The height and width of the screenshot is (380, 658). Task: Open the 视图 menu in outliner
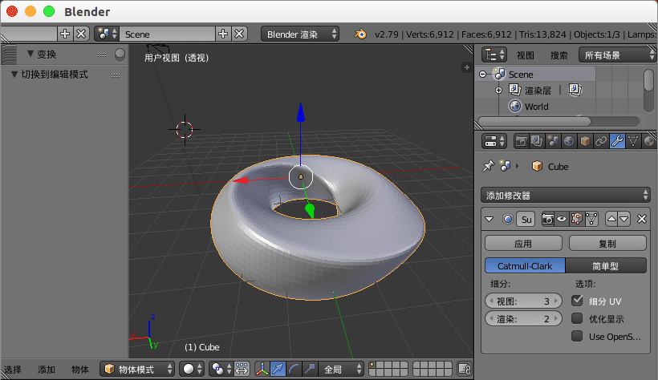point(526,55)
